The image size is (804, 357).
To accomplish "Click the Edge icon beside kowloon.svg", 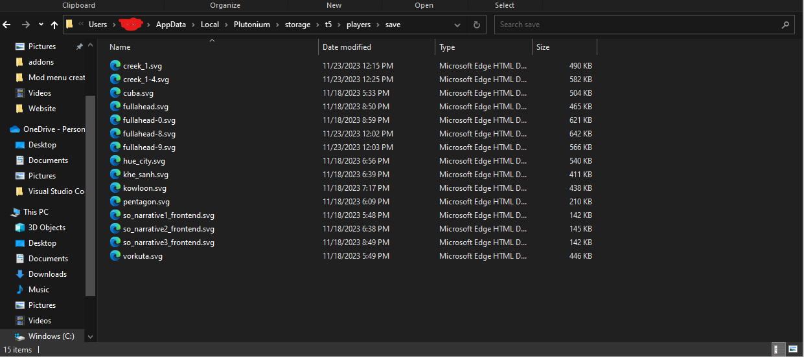I will pyautogui.click(x=115, y=188).
